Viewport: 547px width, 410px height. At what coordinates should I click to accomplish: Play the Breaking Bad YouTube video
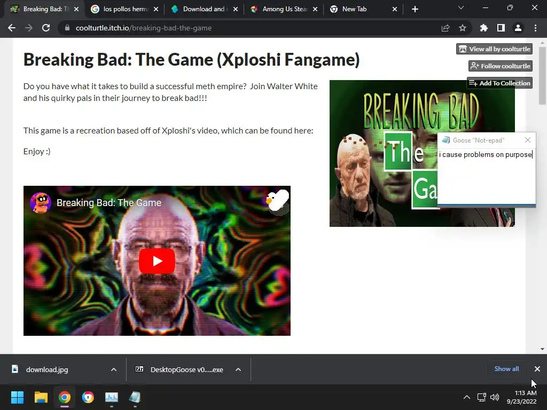[x=157, y=261]
